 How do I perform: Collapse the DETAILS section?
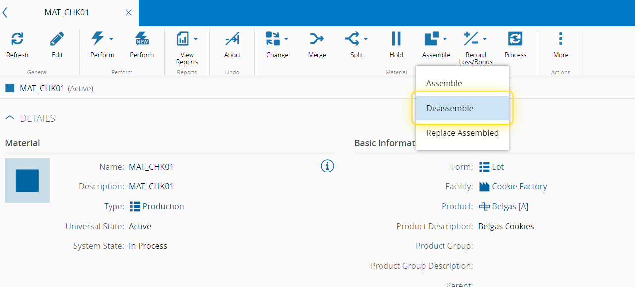pos(9,118)
